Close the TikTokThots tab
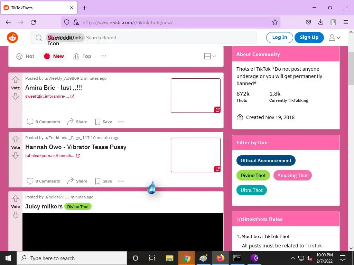The width and height of the screenshot is (354, 265). tap(72, 8)
